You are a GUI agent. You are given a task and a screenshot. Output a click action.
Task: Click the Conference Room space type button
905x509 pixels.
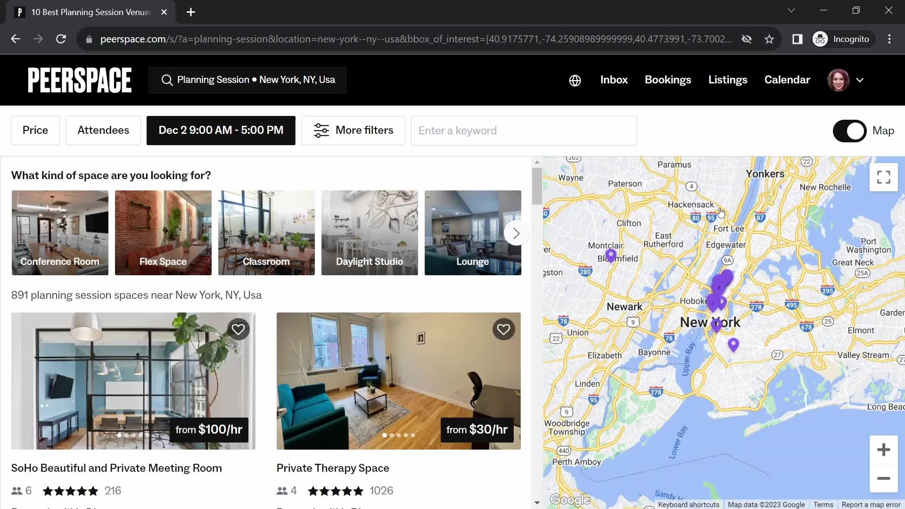(60, 232)
